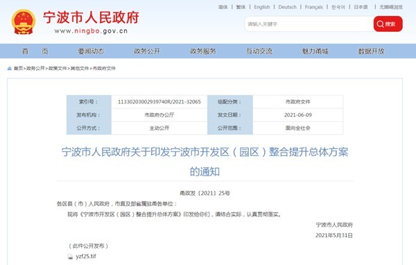Select the 市政府办公厅 publisher cell
The height and width of the screenshot is (265, 416).
pyautogui.click(x=159, y=115)
